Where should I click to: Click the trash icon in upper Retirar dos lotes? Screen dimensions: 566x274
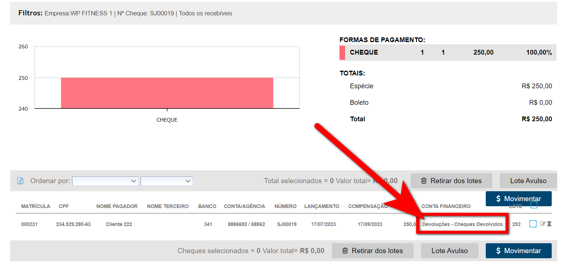(x=424, y=181)
